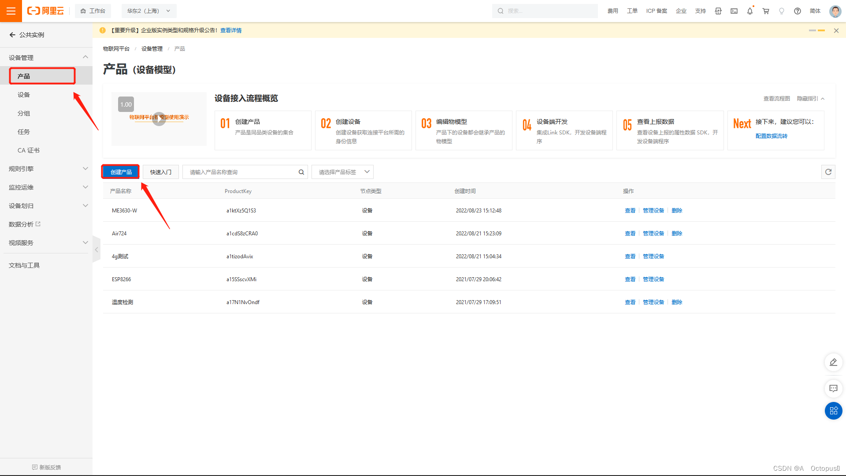Click 物联网平台 in the breadcrumb
The width and height of the screenshot is (846, 476).
point(116,49)
